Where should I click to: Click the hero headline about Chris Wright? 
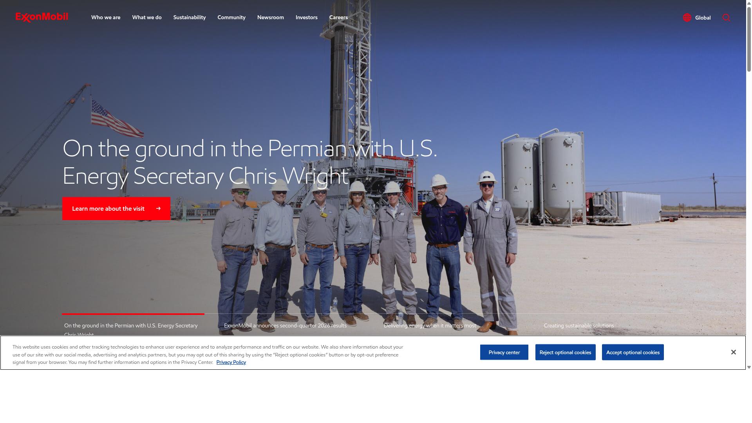coord(250,162)
